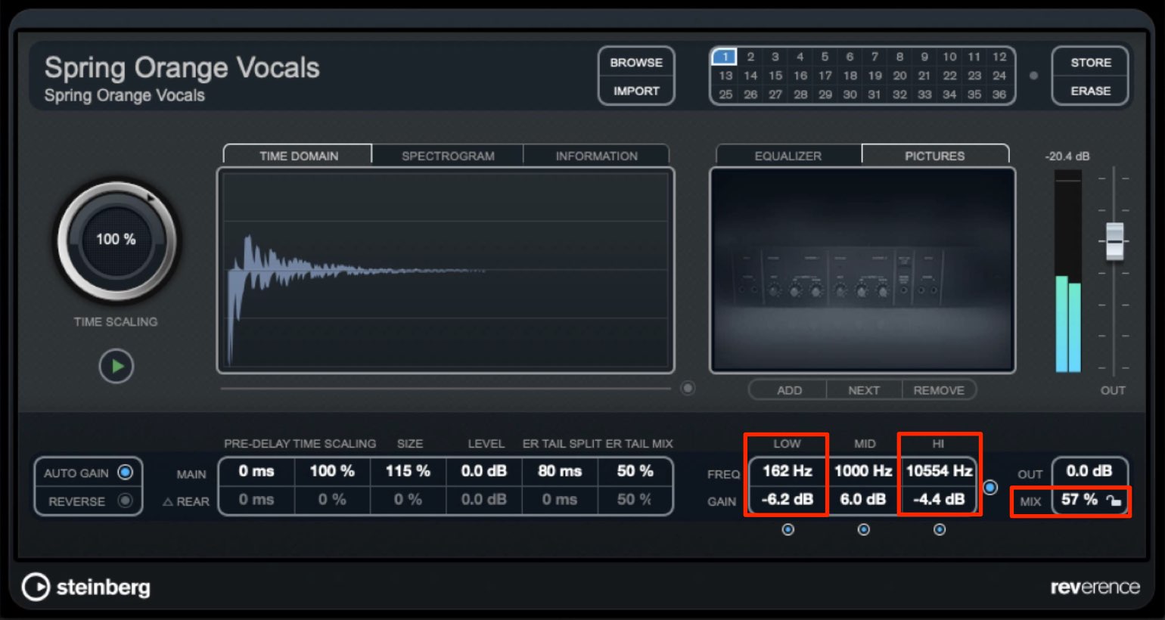Viewport: 1165px width, 620px height.
Task: Select the Pictures tab
Action: click(x=935, y=155)
